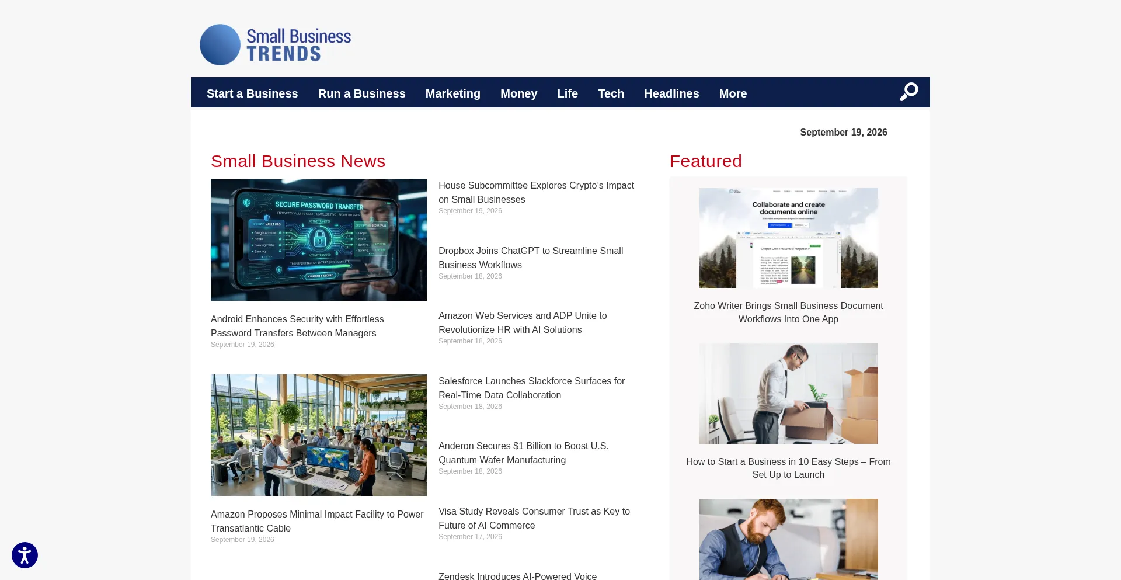Click the date under the Android article
This screenshot has height=580, width=1121.
242,345
